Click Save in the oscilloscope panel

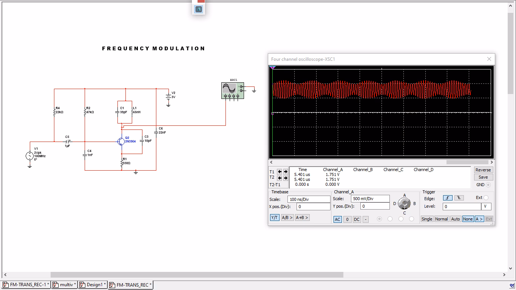pyautogui.click(x=483, y=177)
